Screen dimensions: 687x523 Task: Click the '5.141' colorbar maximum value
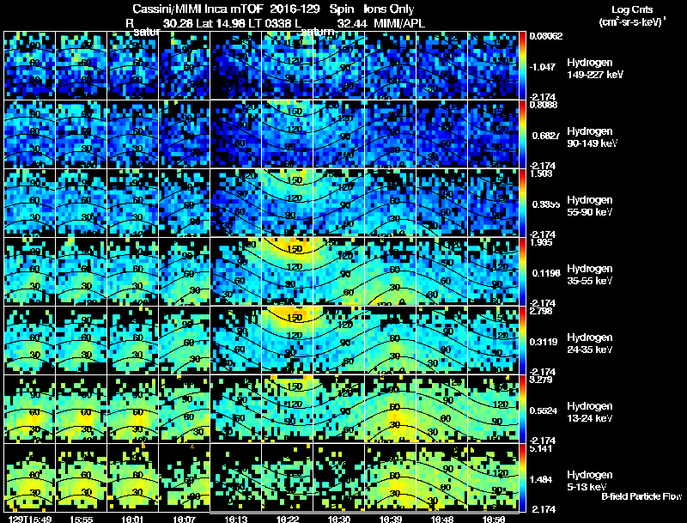coord(541,448)
